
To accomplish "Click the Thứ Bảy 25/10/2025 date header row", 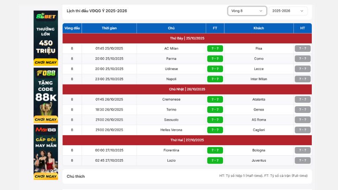I will pyautogui.click(x=187, y=38).
